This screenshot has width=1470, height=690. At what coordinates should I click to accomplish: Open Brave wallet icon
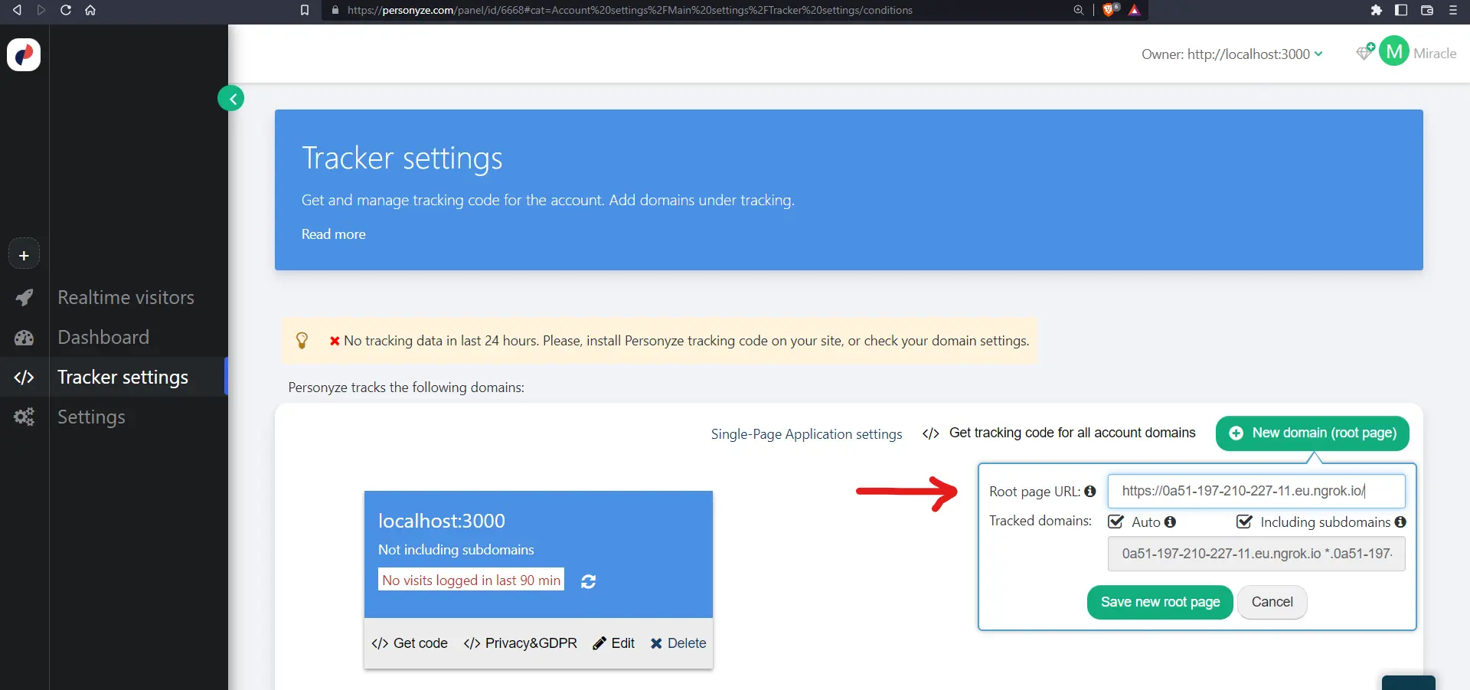point(1427,10)
